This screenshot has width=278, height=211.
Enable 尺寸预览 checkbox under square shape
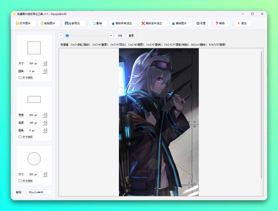click(20, 78)
